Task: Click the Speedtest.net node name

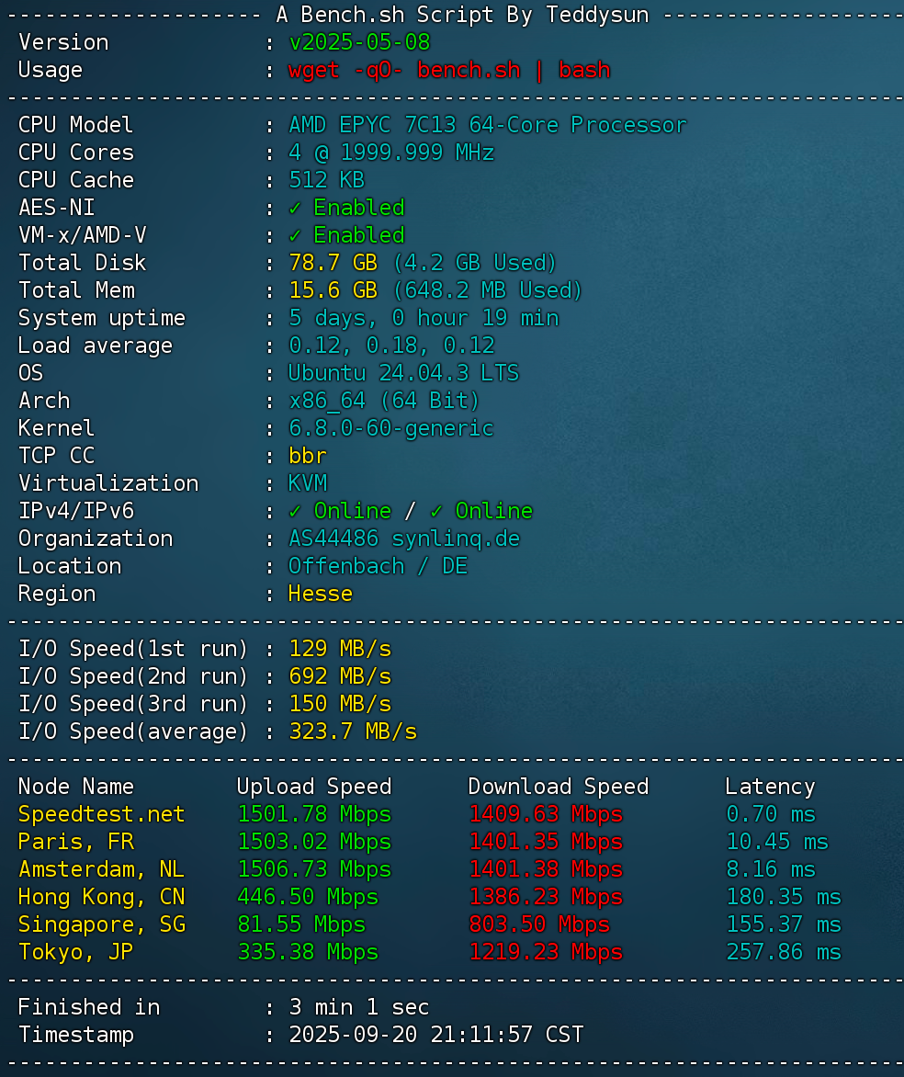Action: (x=101, y=814)
